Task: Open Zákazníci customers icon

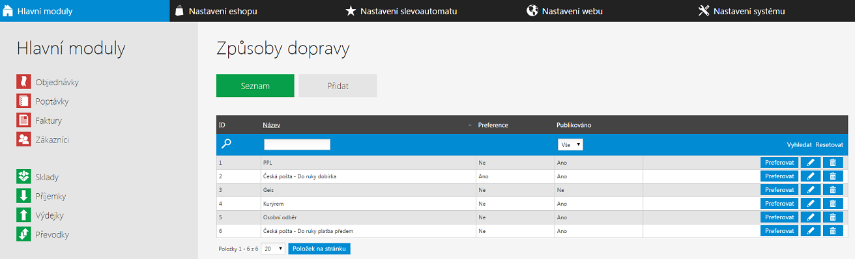Action: [23, 139]
